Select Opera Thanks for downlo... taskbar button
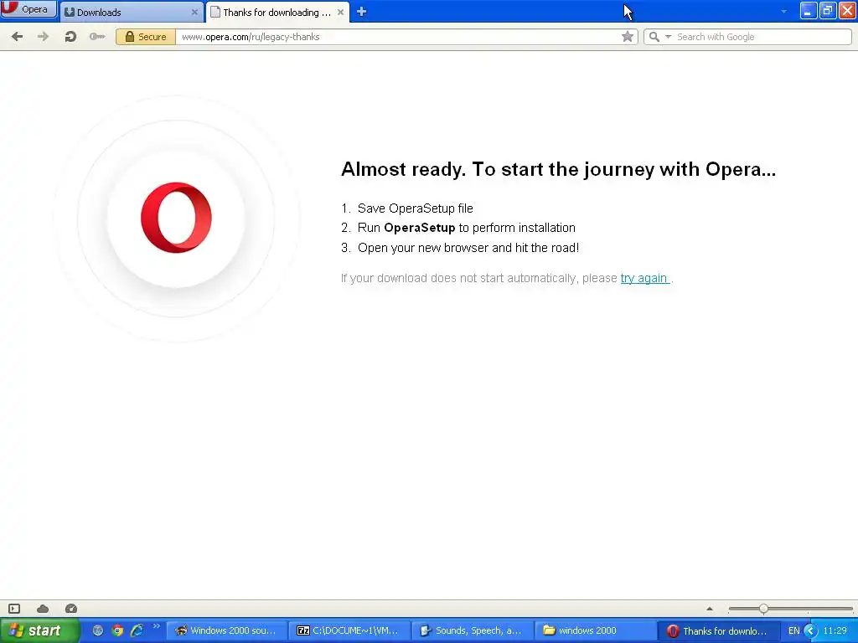Viewport: 858px width, 643px height. tap(717, 630)
